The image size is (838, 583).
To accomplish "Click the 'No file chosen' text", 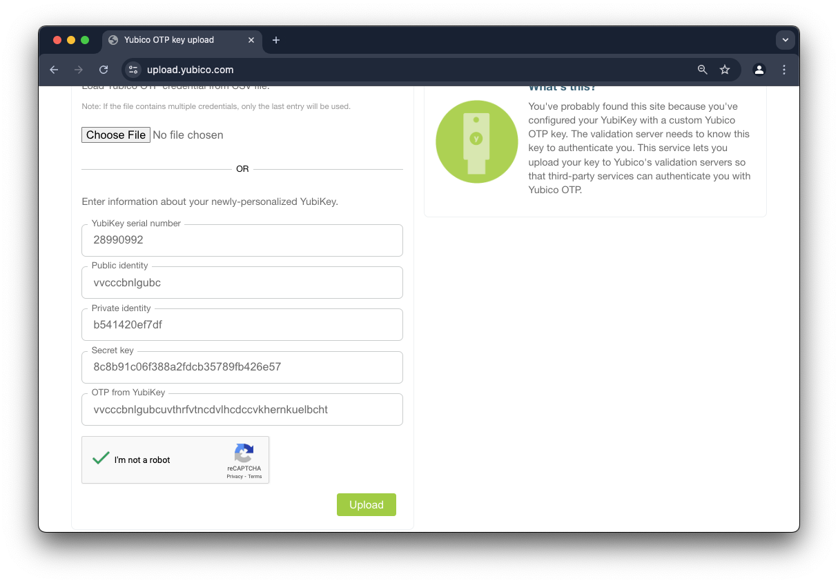I will click(x=188, y=135).
